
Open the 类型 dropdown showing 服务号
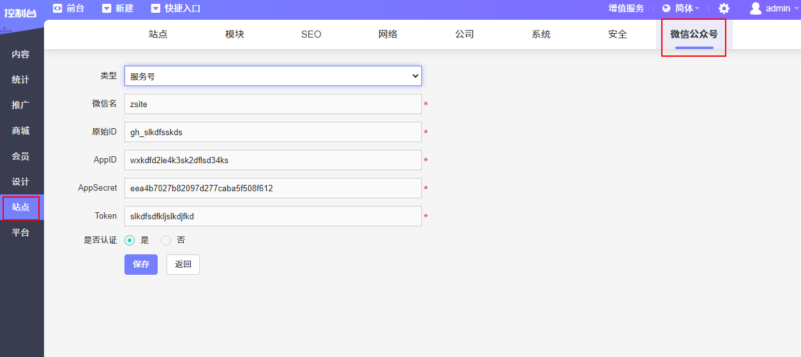(x=273, y=76)
